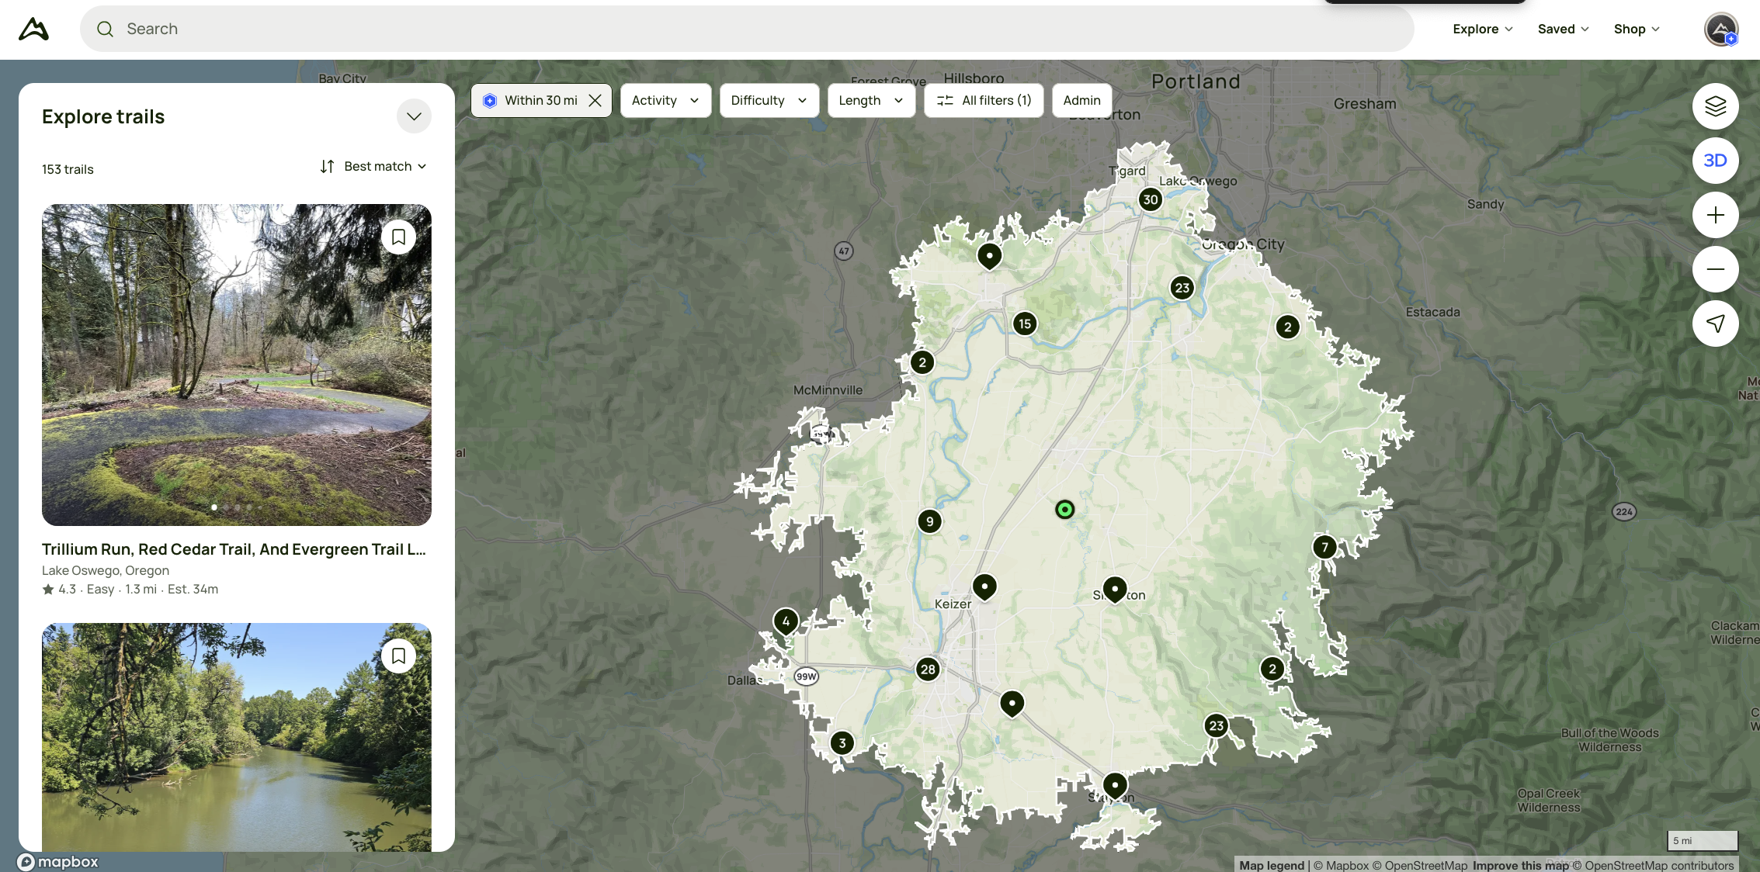Focus the Search input field
The height and width of the screenshot is (872, 1760).
747,29
